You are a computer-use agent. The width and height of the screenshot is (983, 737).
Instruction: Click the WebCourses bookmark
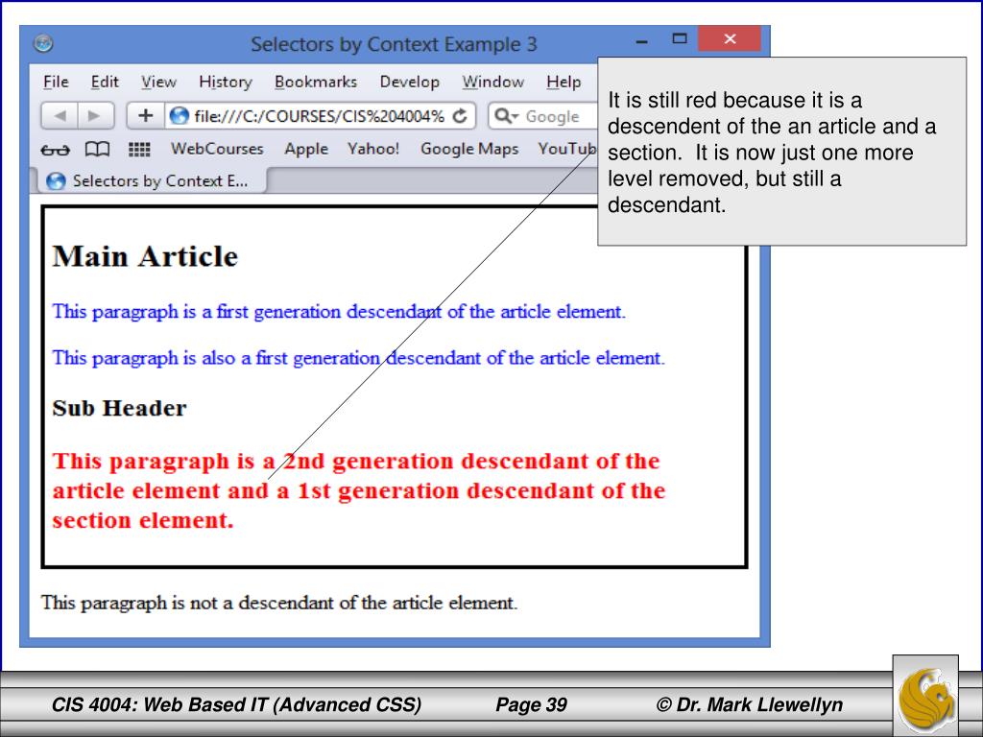pos(217,149)
